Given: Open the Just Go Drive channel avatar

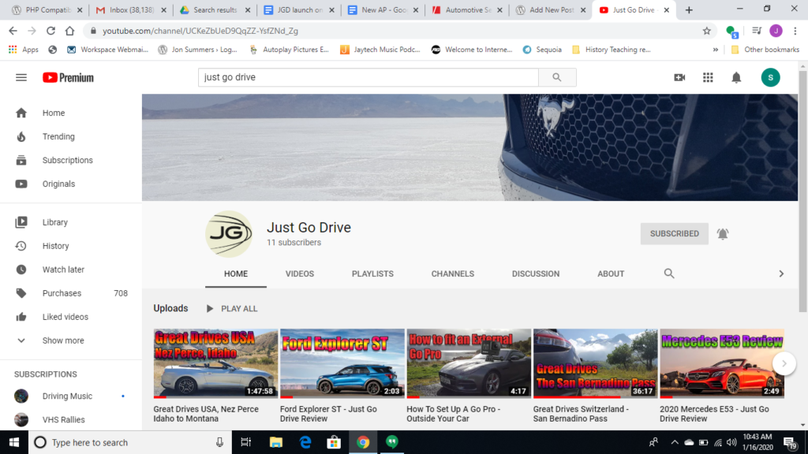Looking at the screenshot, I should 229,233.
